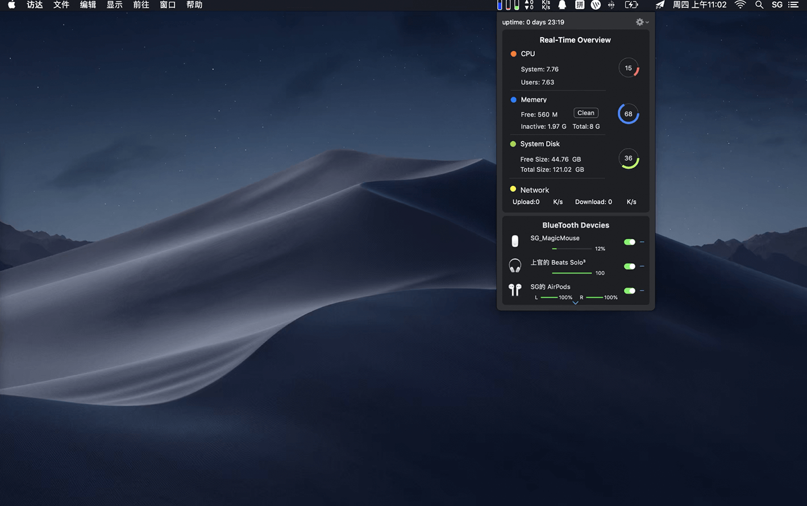Remove SG的 AirPods using its minus button
This screenshot has width=807, height=506.
[642, 291]
